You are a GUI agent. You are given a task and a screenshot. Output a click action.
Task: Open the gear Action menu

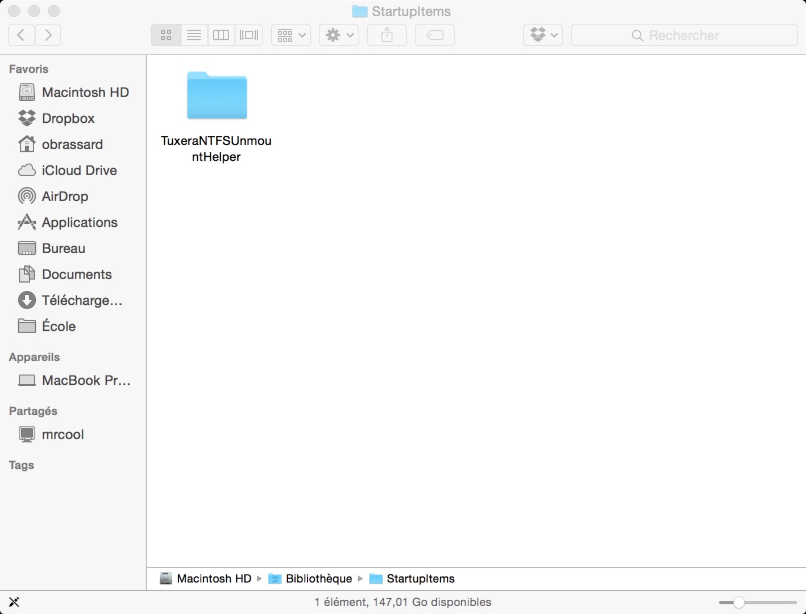339,35
